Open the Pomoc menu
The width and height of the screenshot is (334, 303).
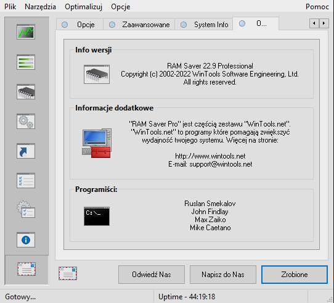click(x=317, y=7)
